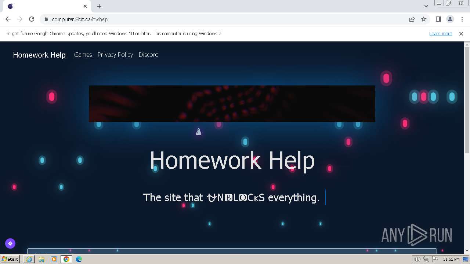The width and height of the screenshot is (470, 264).
Task: Launch Microsoft Edge from taskbar
Action: point(79,259)
